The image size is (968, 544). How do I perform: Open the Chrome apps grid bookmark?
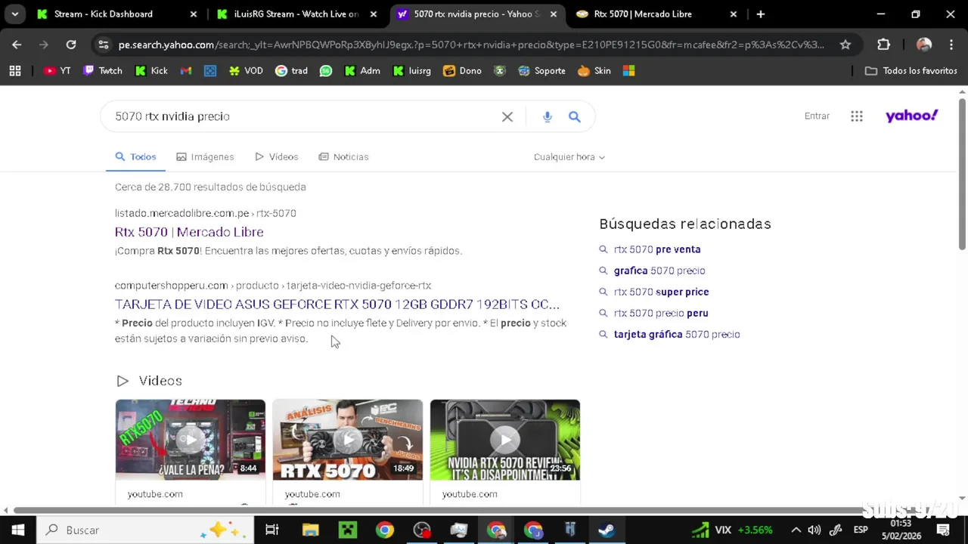click(14, 70)
